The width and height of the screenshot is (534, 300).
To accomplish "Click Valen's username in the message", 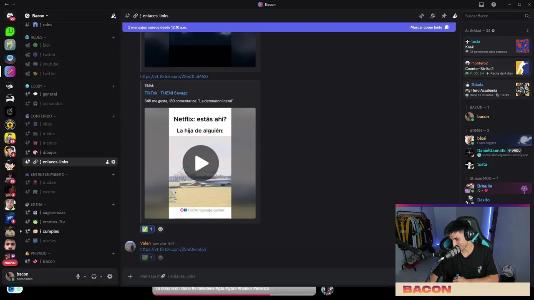I will click(145, 243).
